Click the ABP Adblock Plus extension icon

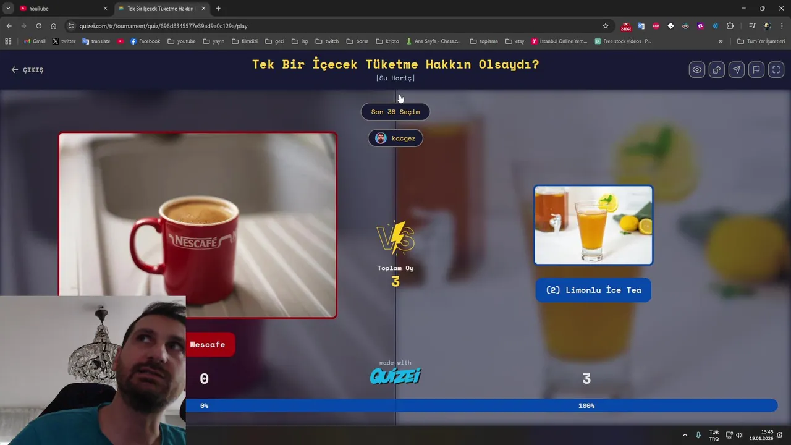(x=656, y=26)
